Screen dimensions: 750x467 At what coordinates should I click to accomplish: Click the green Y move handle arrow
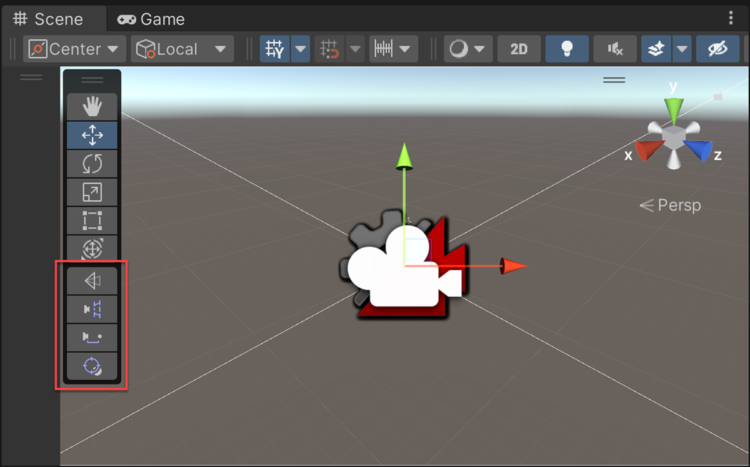(405, 156)
